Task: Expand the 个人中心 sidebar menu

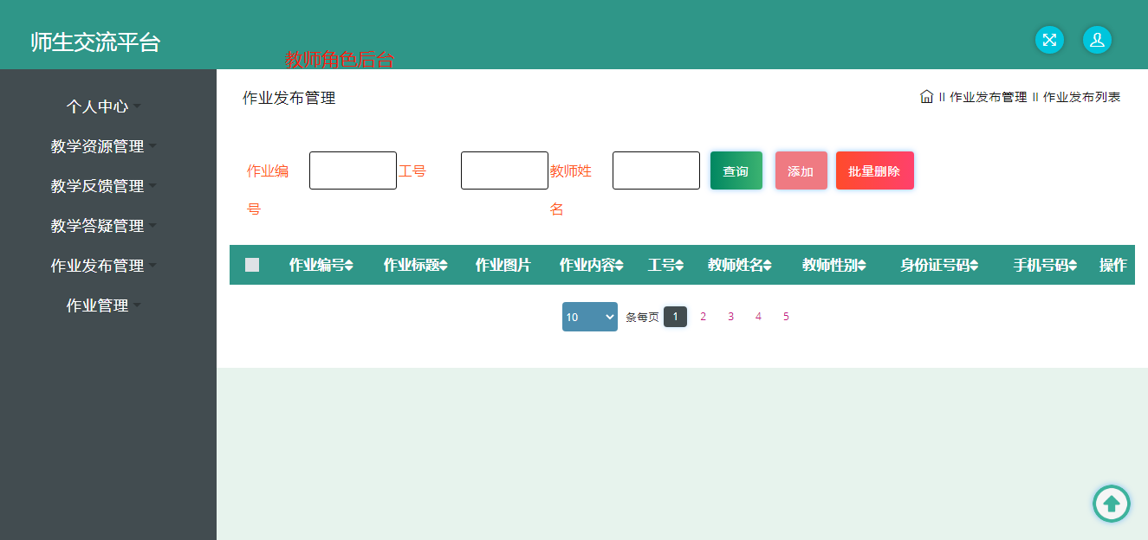Action: 98,106
